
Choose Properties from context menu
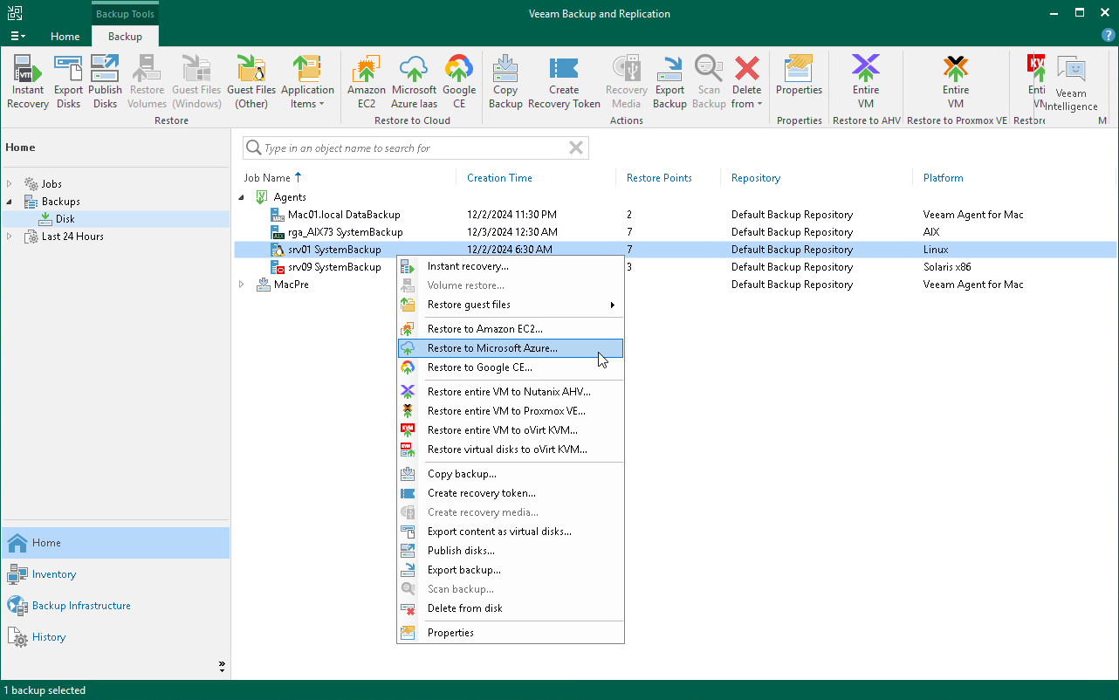450,633
